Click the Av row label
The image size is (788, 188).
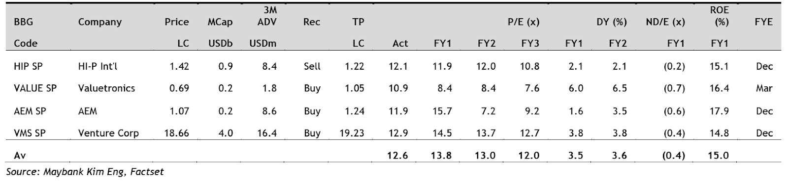(x=20, y=156)
